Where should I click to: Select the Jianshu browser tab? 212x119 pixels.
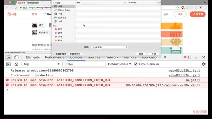[x=34, y=3]
